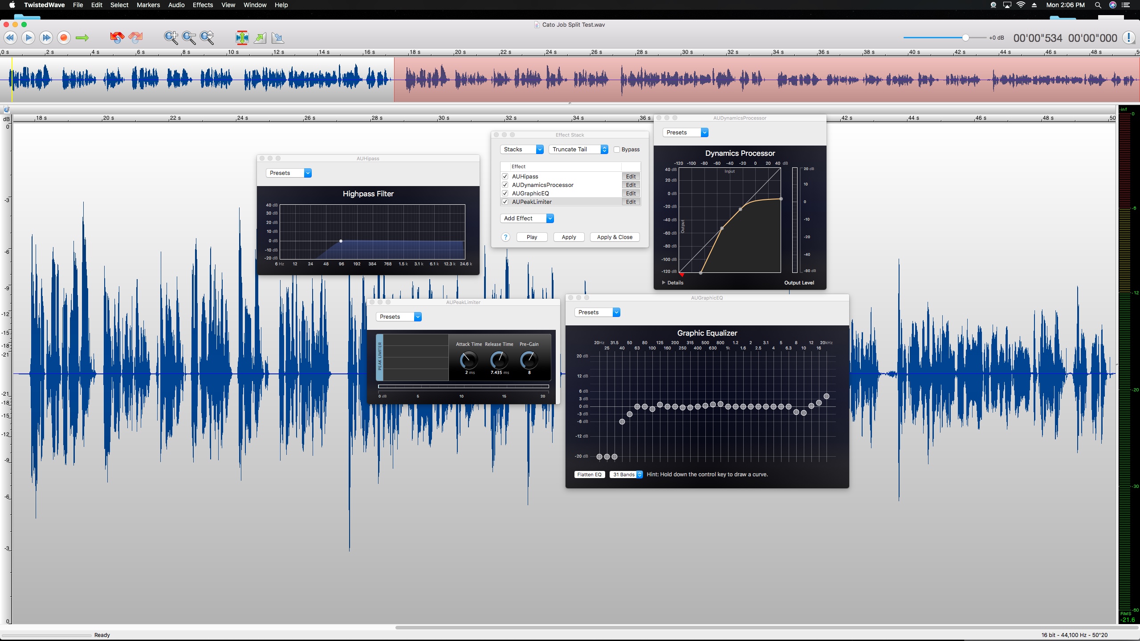Click the Zoom Out magnifier
The height and width of the screenshot is (641, 1140).
(x=189, y=38)
